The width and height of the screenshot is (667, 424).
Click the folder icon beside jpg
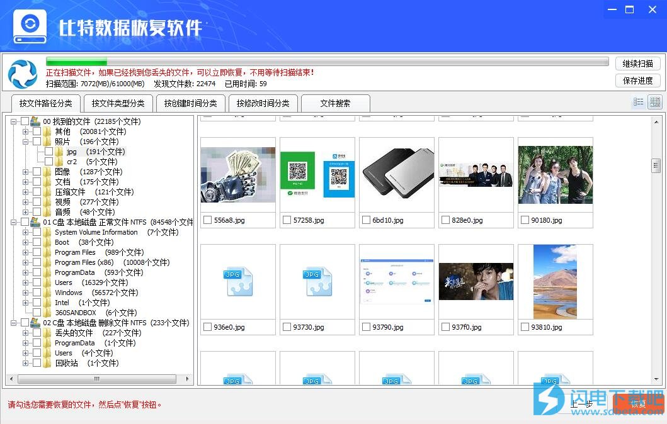pyautogui.click(x=59, y=152)
